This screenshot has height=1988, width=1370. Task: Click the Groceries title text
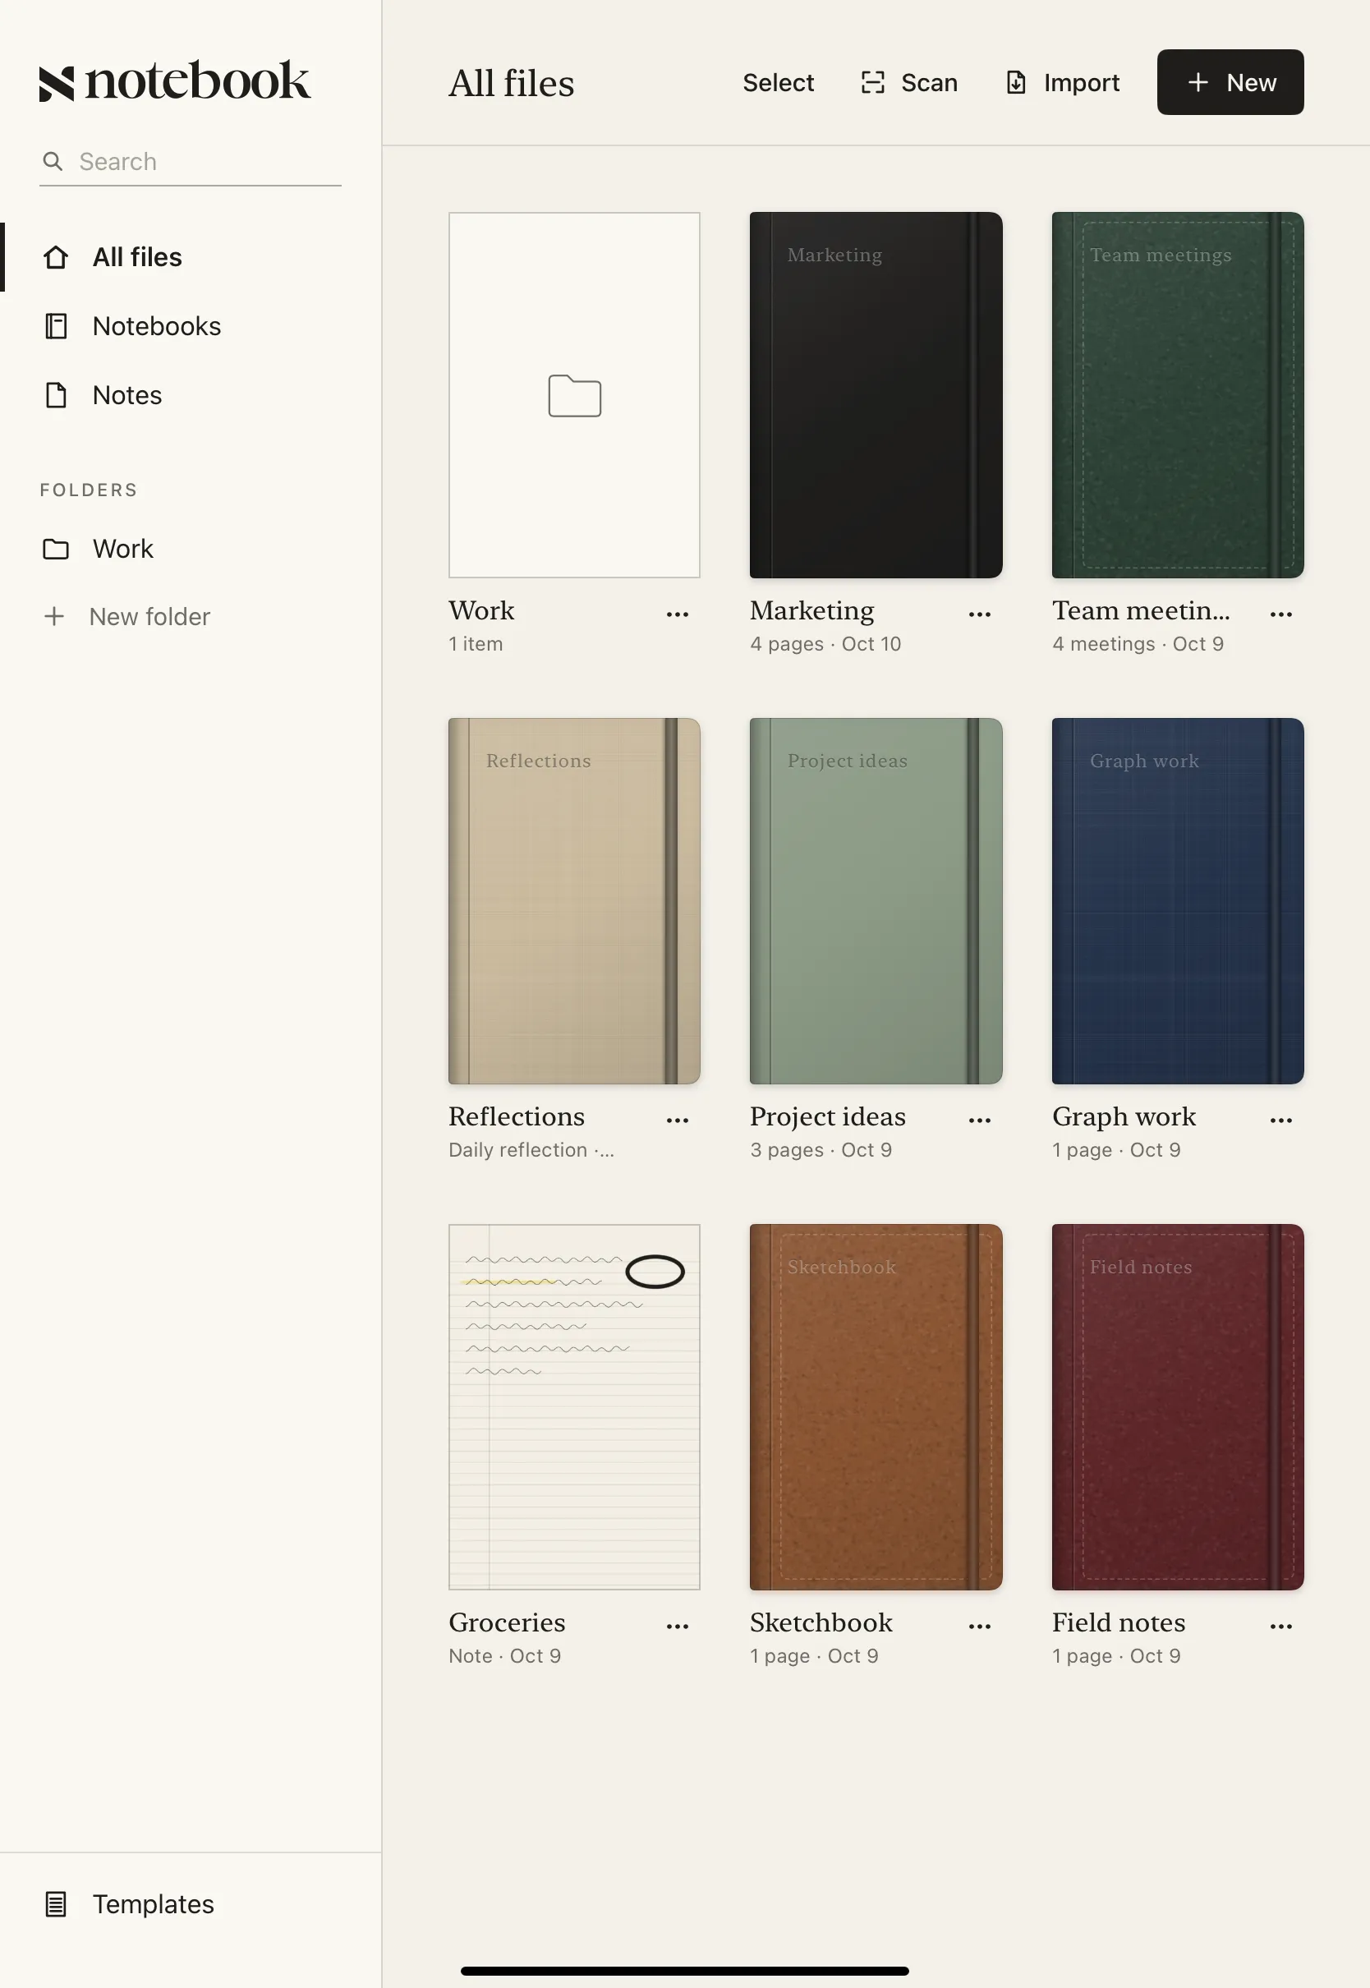tap(507, 1623)
